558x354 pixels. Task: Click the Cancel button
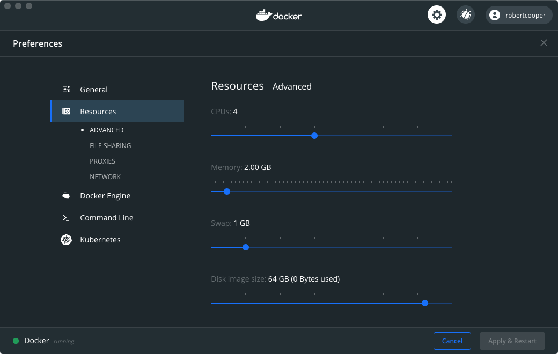coord(452,341)
